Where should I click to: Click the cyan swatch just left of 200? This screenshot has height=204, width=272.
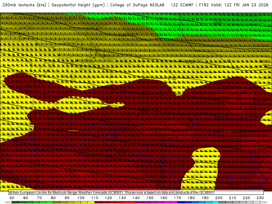[x=215, y=202]
